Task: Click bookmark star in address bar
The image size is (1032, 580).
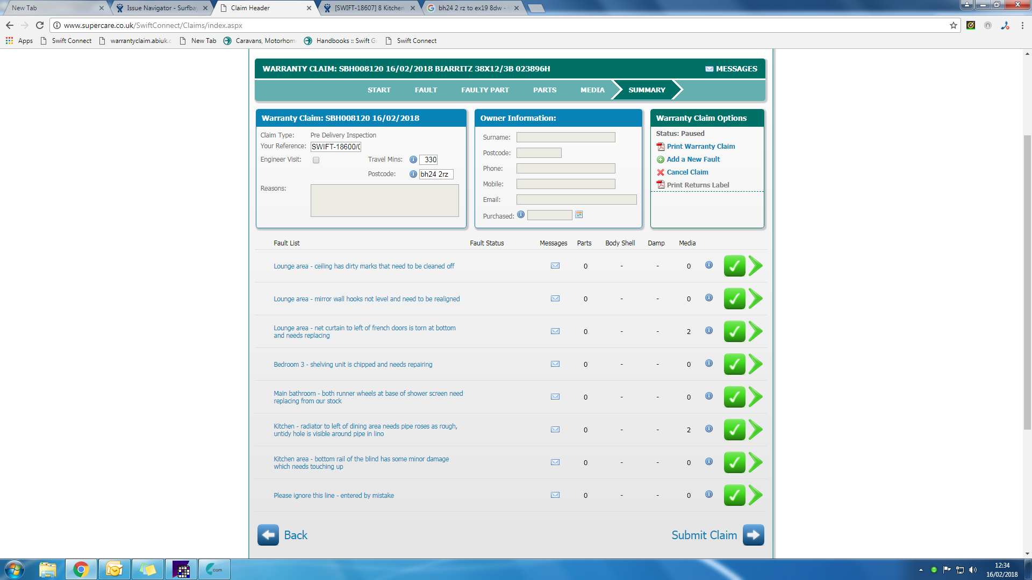Action: point(953,25)
